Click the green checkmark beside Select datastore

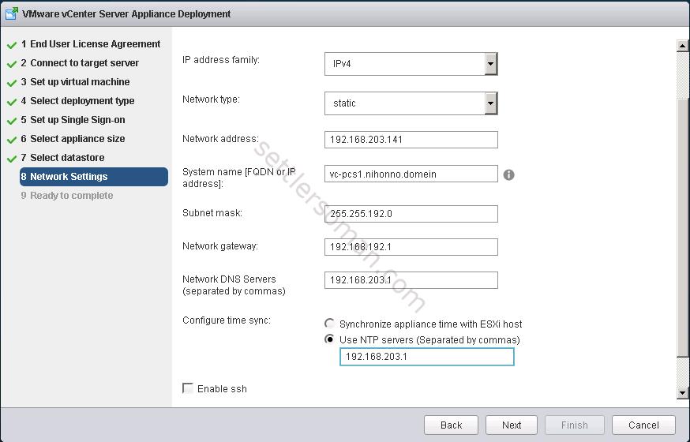12,159
